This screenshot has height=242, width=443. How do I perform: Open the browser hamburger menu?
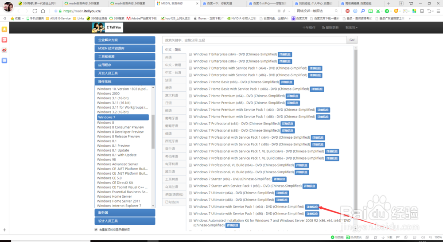pos(438,11)
